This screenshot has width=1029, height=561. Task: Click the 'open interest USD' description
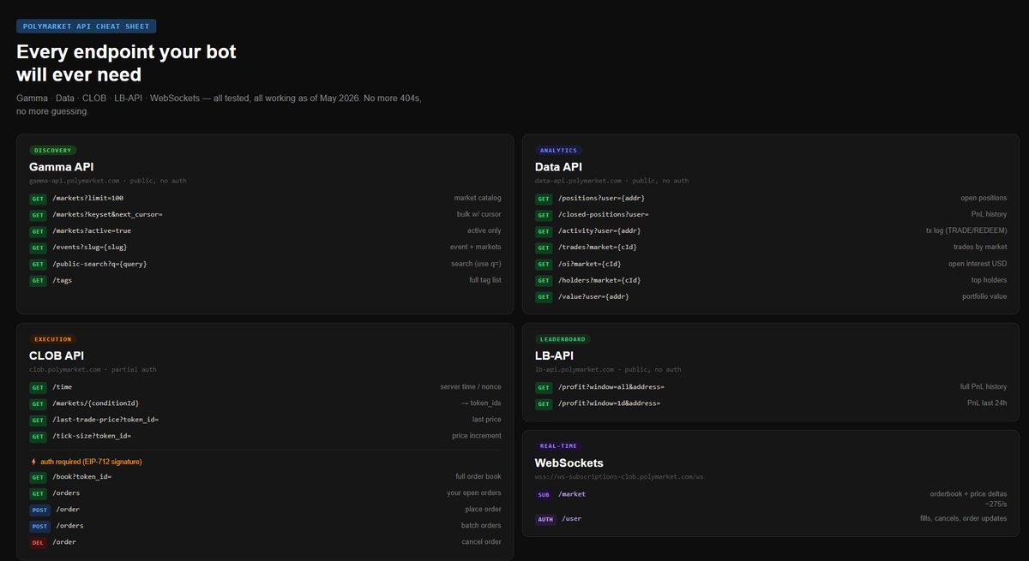(978, 264)
